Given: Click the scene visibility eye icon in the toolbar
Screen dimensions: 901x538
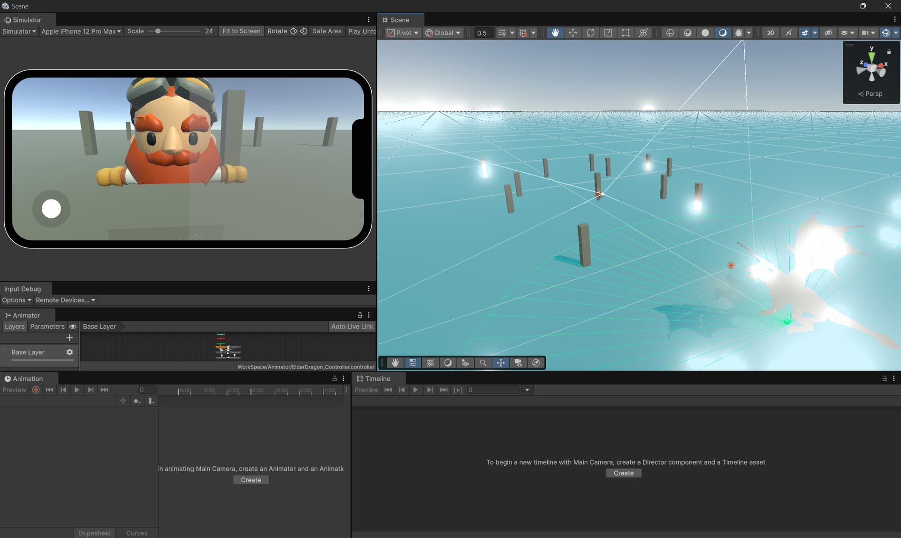Looking at the screenshot, I should (828, 33).
